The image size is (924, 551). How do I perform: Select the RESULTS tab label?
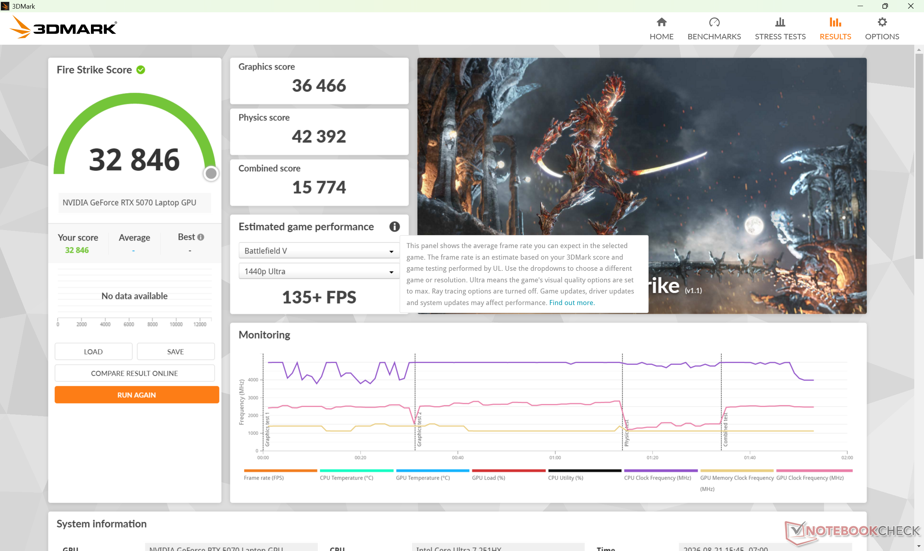coord(835,36)
